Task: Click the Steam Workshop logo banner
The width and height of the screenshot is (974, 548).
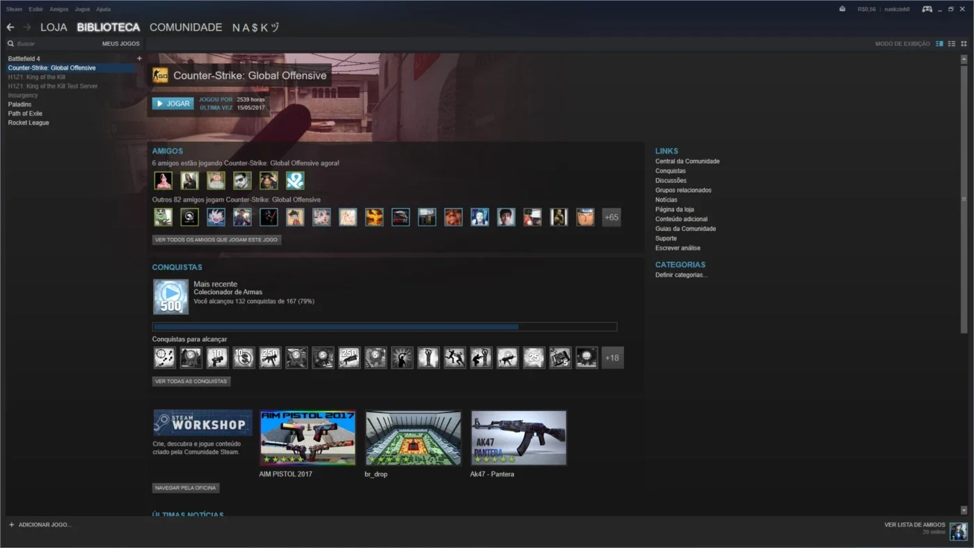Action: (202, 423)
